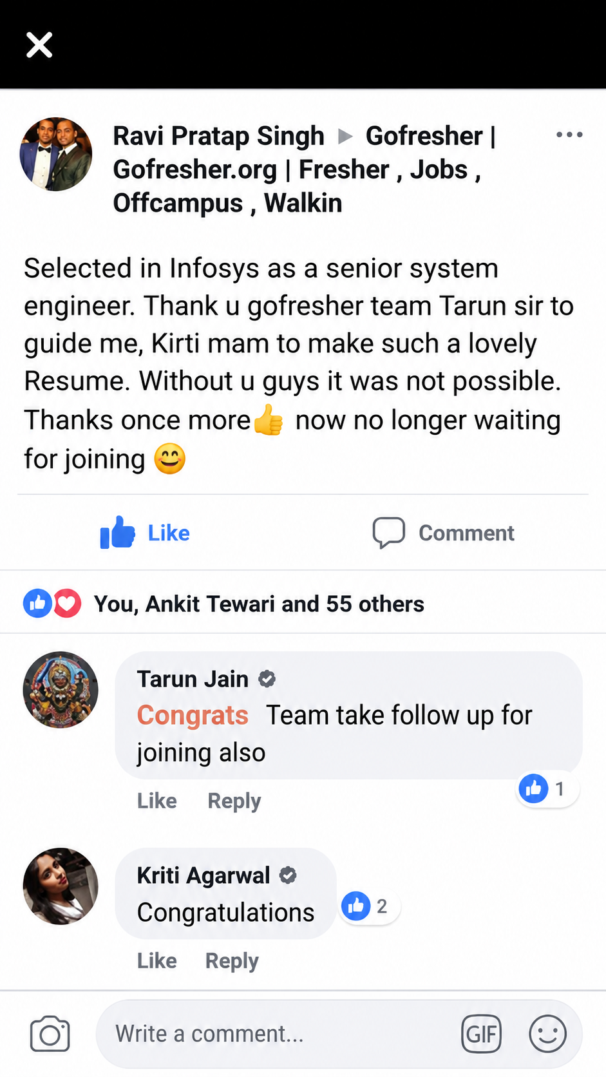View the 2 likes on Kriti's comment

[369, 906]
